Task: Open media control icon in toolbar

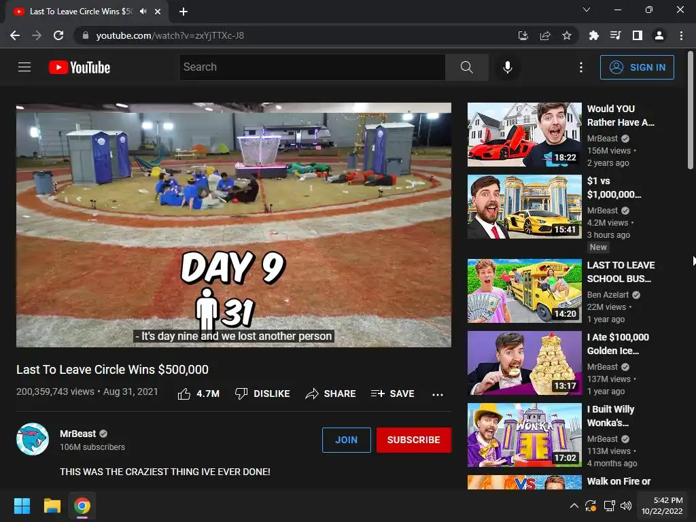Action: coord(615,35)
